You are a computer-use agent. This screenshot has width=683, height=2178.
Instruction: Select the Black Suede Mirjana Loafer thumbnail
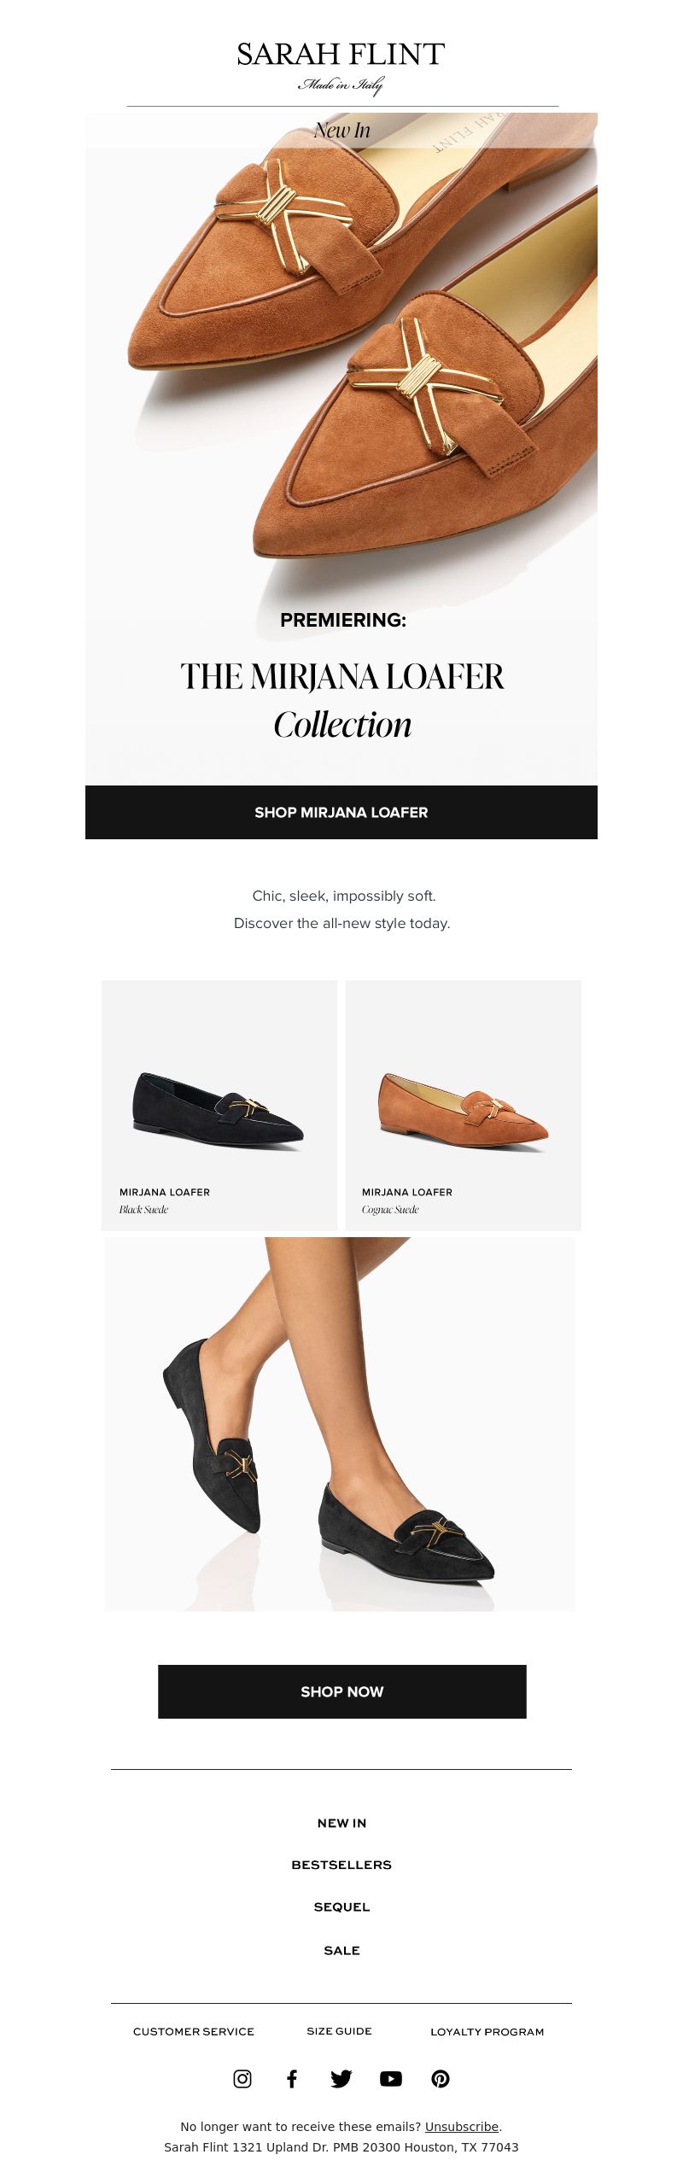tap(219, 1106)
